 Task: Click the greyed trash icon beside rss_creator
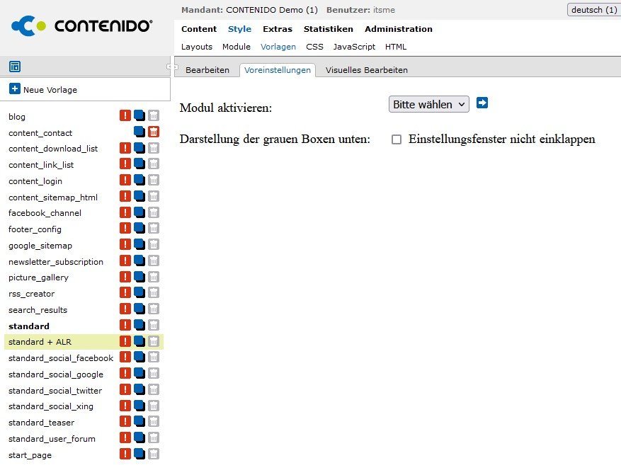[x=154, y=294]
